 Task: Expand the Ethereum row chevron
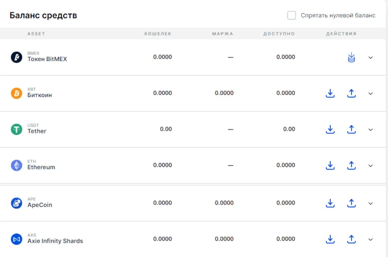tap(371, 166)
